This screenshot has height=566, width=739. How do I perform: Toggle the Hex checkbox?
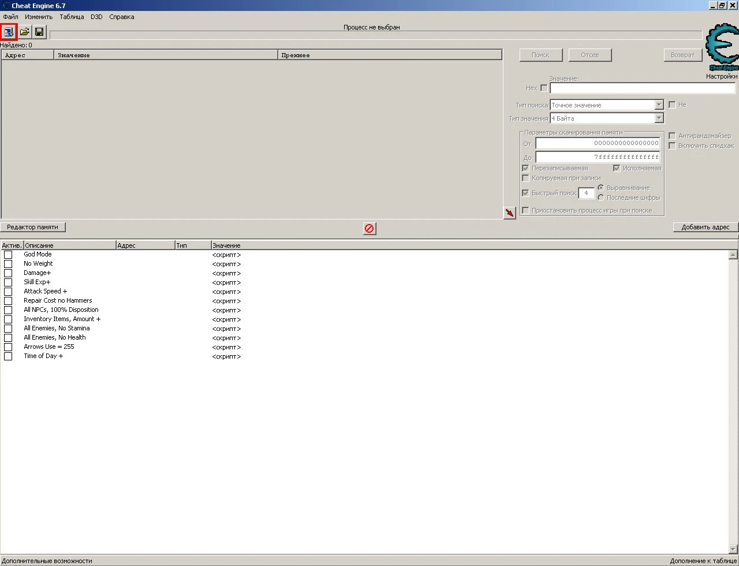click(x=544, y=88)
